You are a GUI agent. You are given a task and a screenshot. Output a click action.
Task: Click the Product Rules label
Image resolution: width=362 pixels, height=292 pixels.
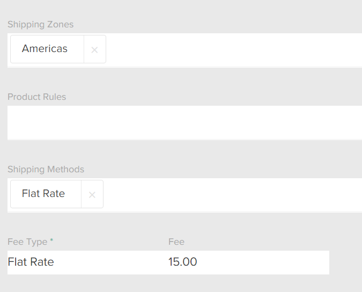[x=37, y=97]
